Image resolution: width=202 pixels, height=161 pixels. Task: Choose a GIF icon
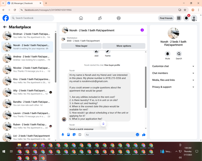point(80,134)
